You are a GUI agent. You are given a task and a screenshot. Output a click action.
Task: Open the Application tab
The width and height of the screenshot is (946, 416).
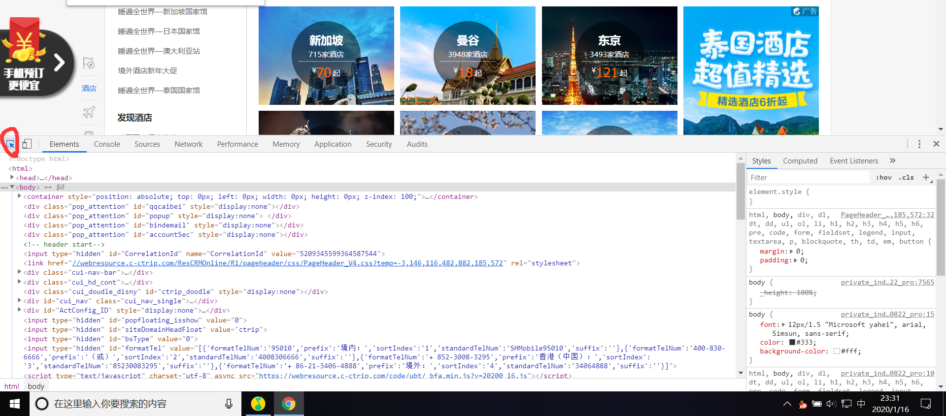coord(333,144)
